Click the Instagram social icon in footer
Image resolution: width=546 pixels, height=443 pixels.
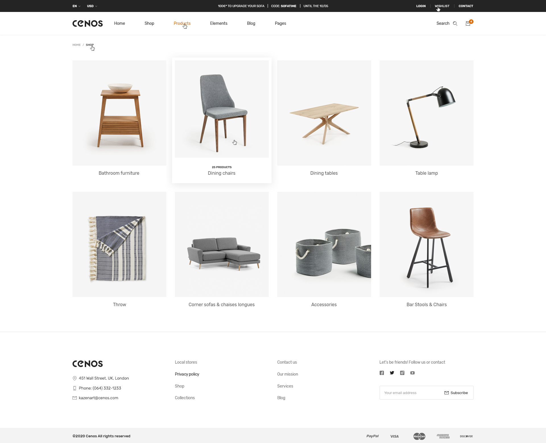click(402, 373)
